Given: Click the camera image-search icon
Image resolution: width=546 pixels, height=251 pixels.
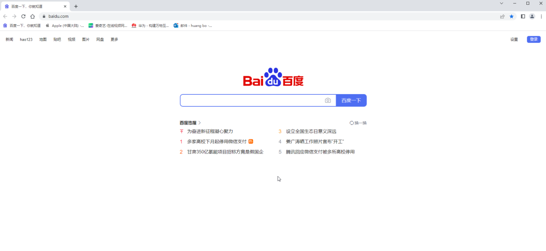Looking at the screenshot, I should click(x=328, y=101).
